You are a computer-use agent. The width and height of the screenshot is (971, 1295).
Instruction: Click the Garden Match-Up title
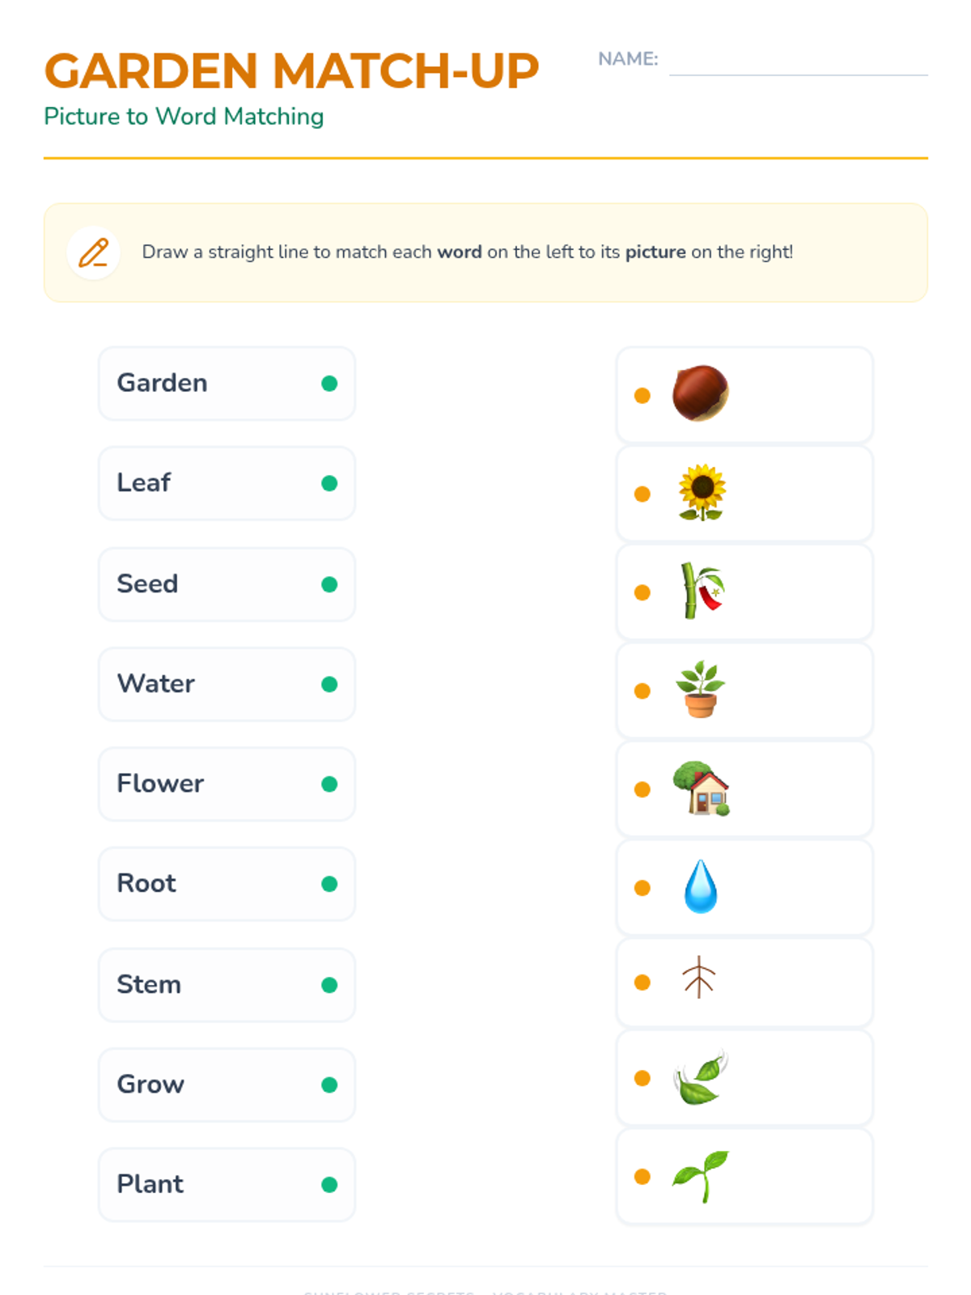coord(291,71)
